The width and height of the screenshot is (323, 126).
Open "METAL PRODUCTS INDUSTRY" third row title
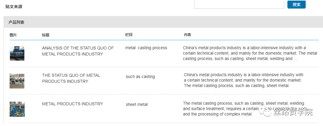tap(72, 104)
